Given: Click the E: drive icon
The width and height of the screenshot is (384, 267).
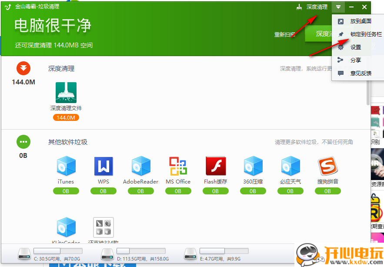Looking at the screenshot, I should pyautogui.click(x=190, y=254).
